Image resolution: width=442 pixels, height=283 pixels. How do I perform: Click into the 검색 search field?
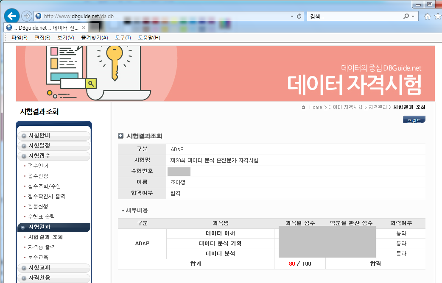click(x=355, y=17)
